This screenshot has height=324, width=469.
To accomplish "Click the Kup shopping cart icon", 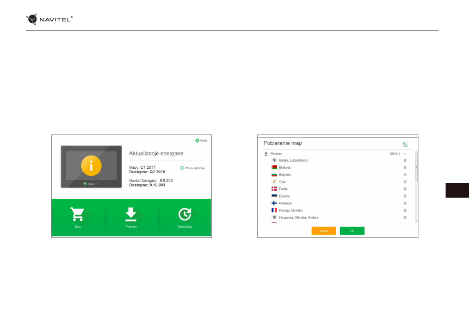I will pos(78,214).
